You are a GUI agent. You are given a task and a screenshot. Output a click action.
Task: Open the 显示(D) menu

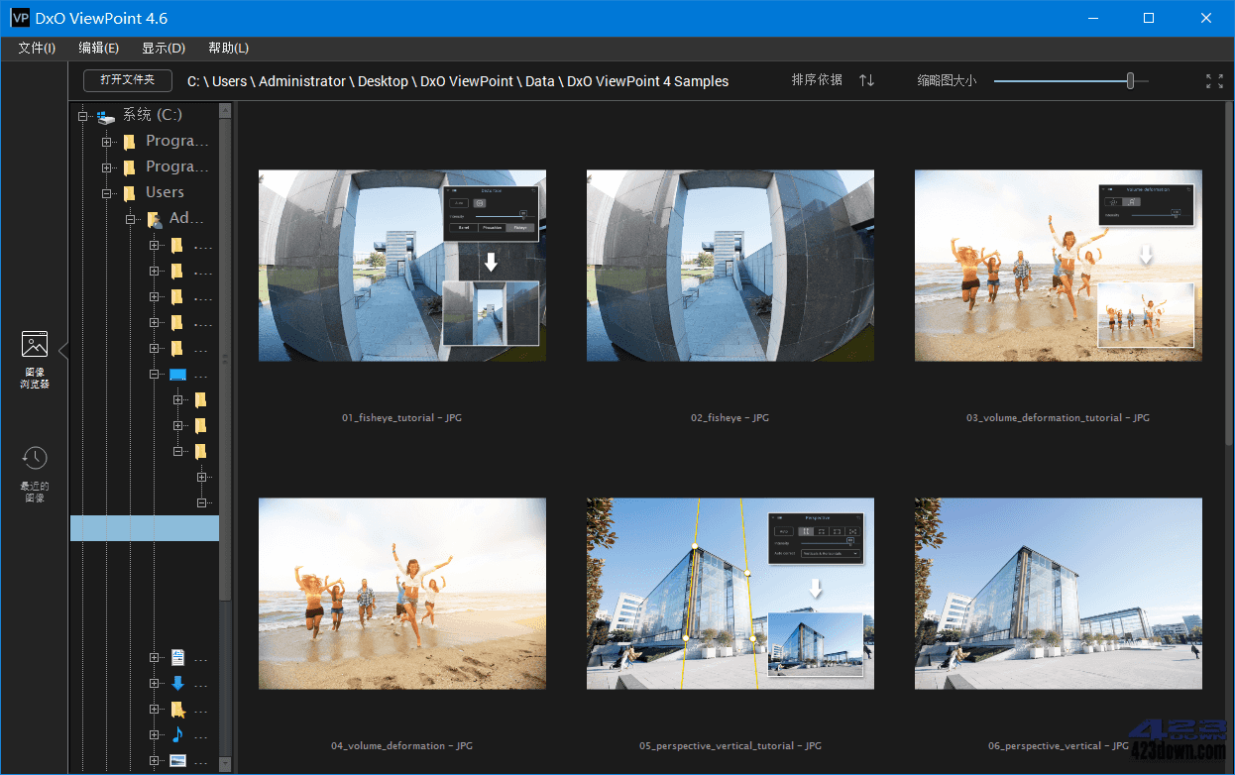pos(163,47)
